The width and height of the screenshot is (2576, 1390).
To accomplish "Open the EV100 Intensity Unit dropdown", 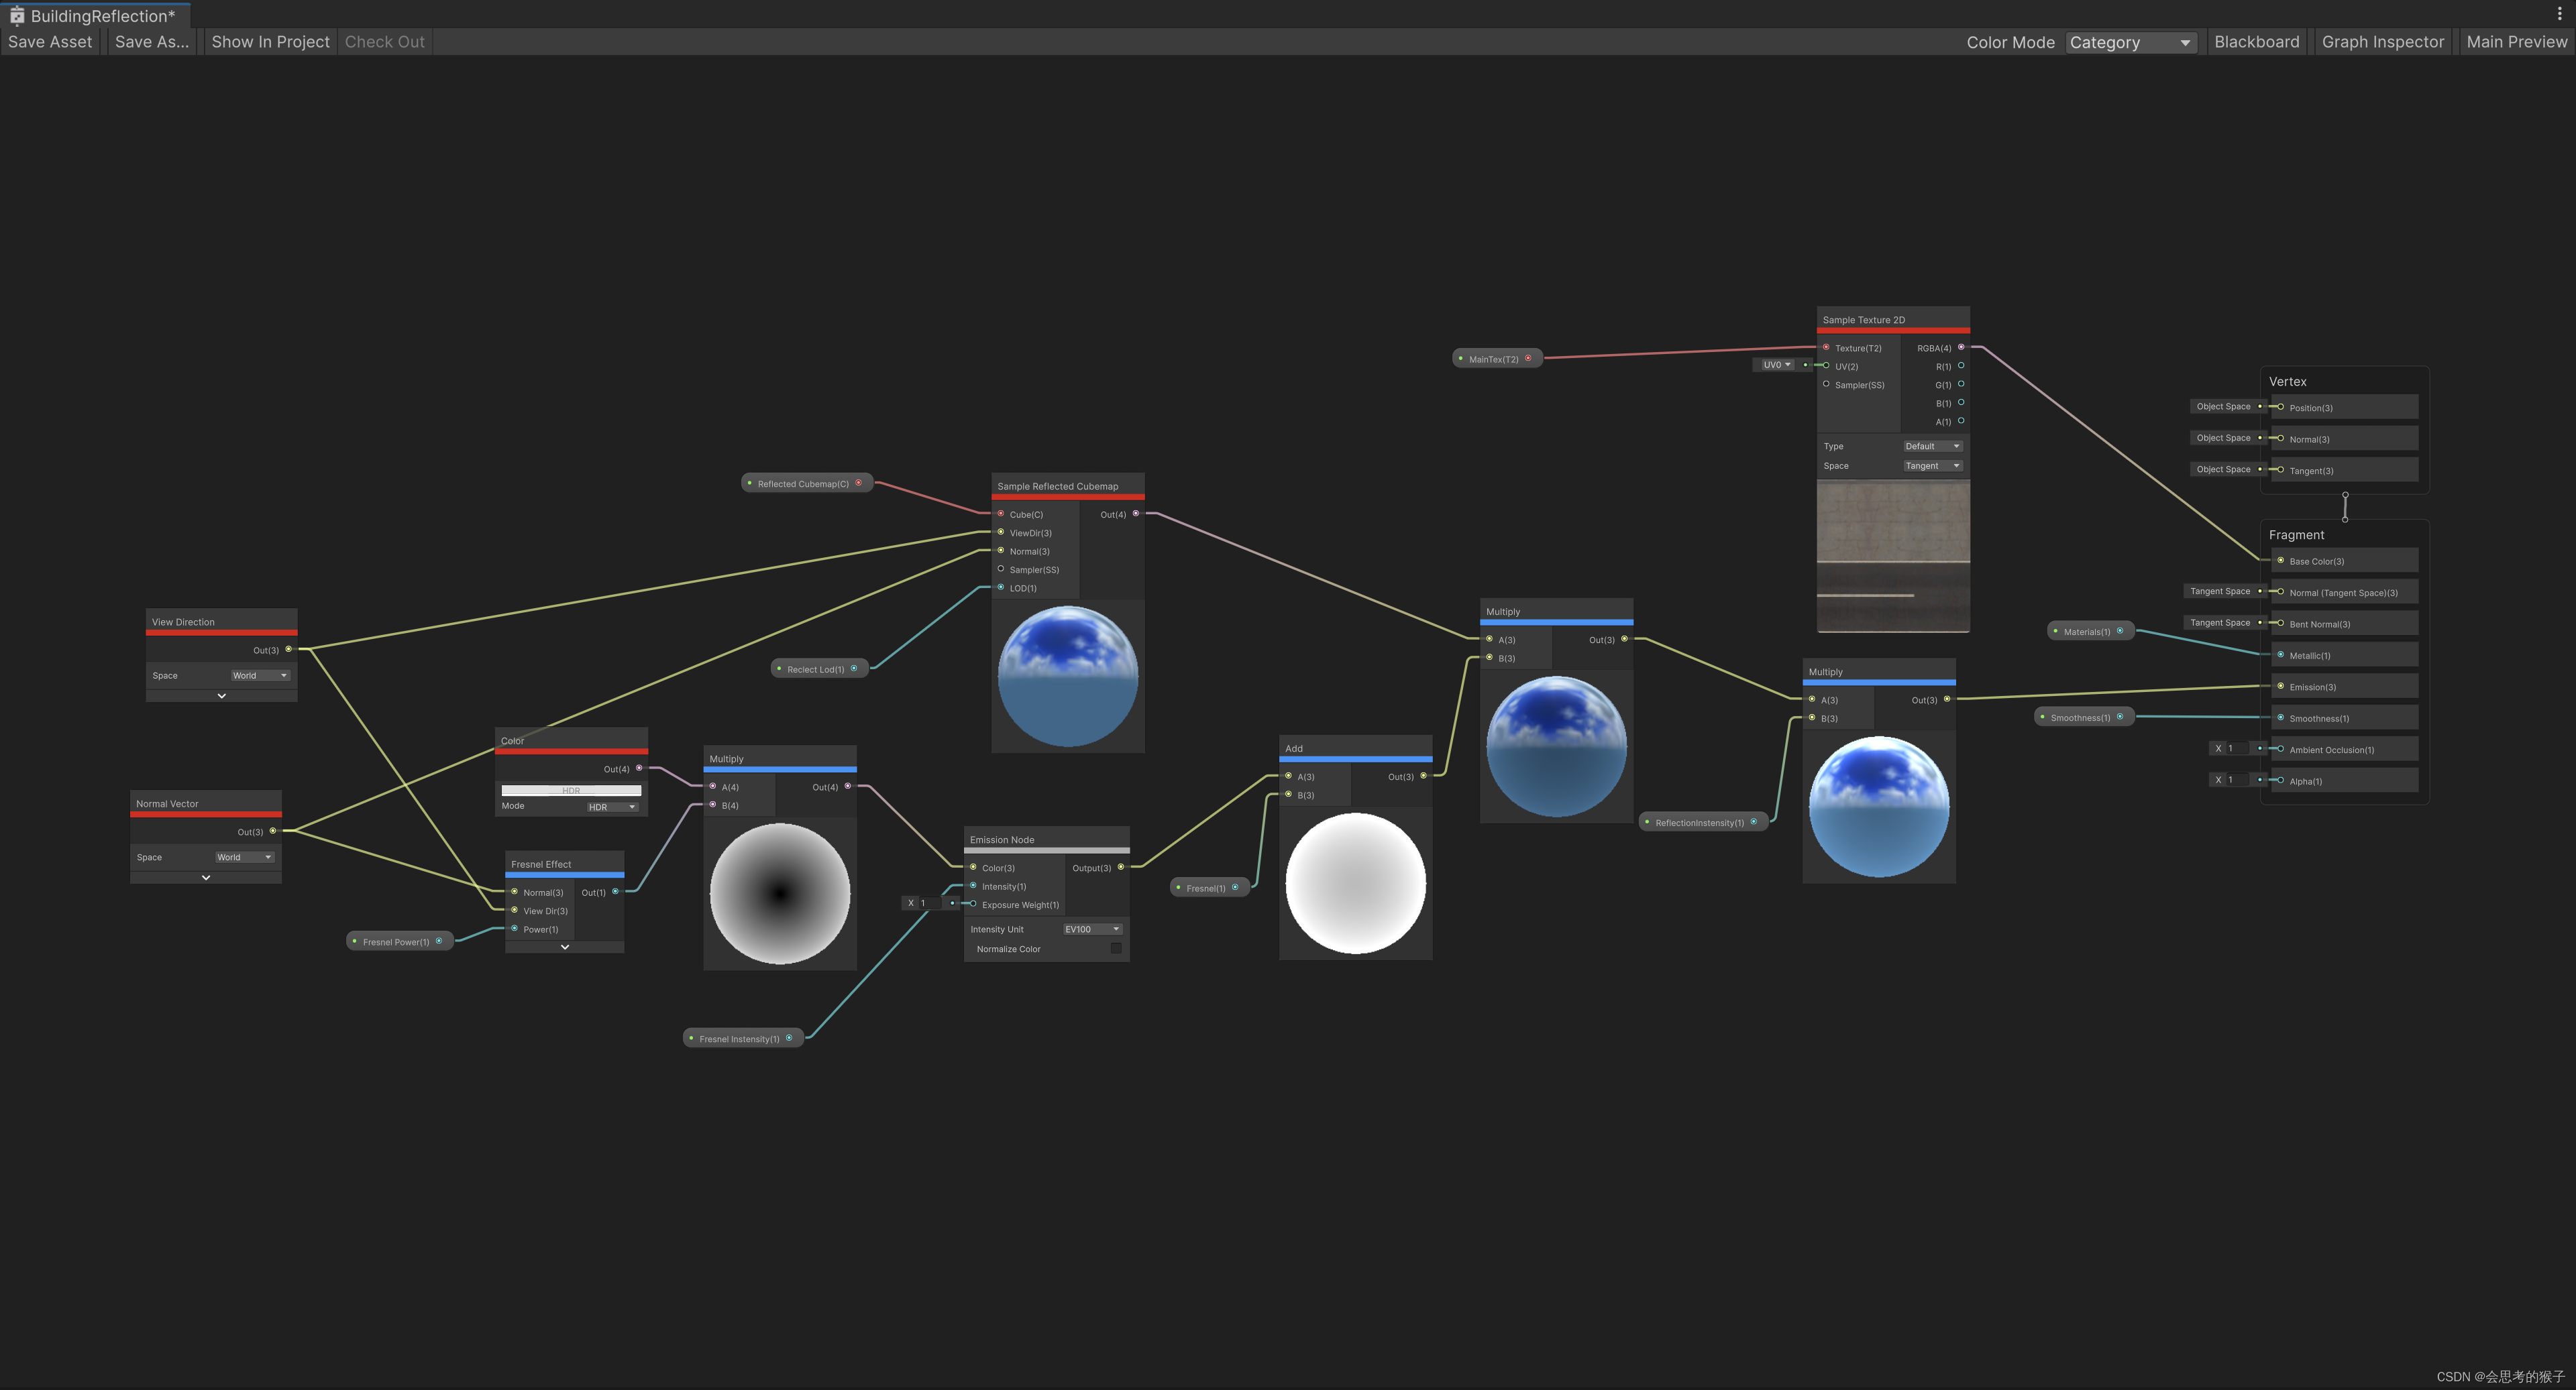I will (1091, 928).
